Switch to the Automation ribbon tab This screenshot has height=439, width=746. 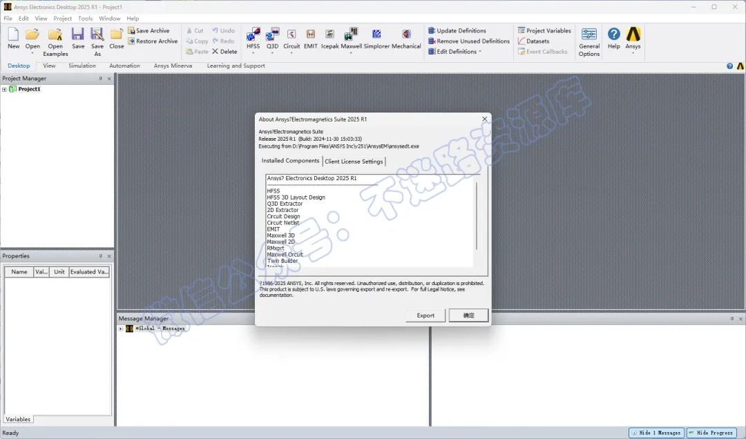124,66
